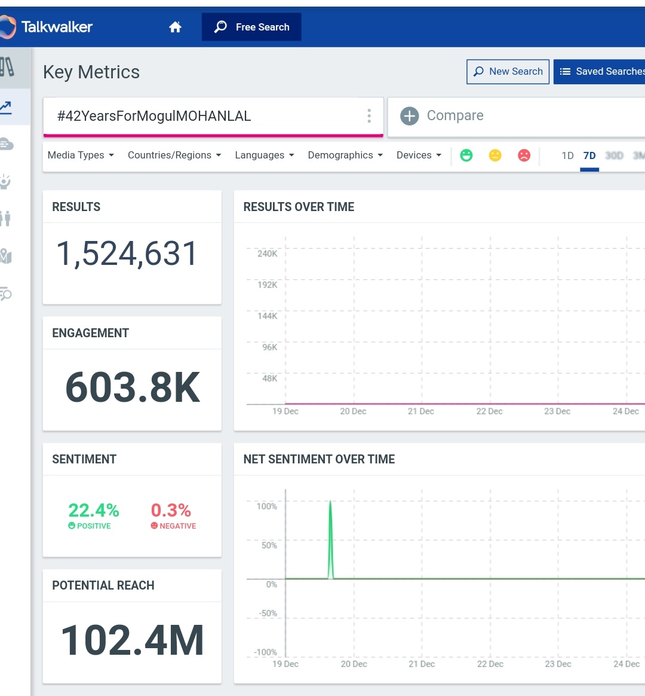
Task: Click the POTENTIAL REACH card heading
Action: (103, 585)
